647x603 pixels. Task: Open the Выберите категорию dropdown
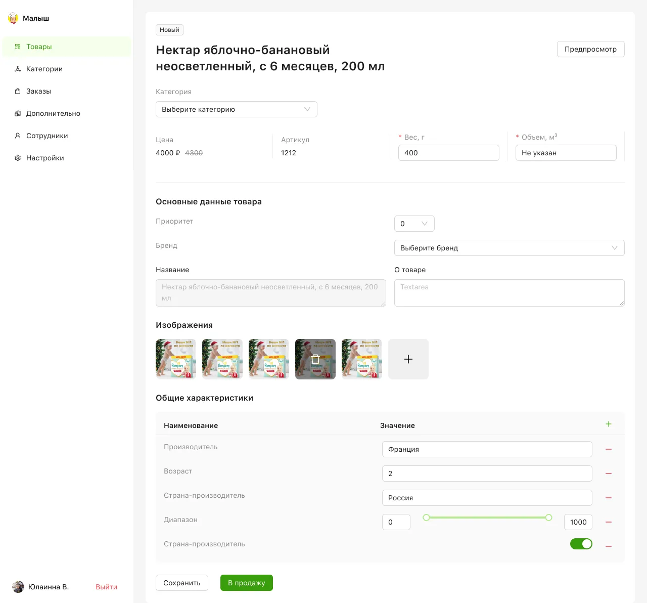[x=237, y=109]
